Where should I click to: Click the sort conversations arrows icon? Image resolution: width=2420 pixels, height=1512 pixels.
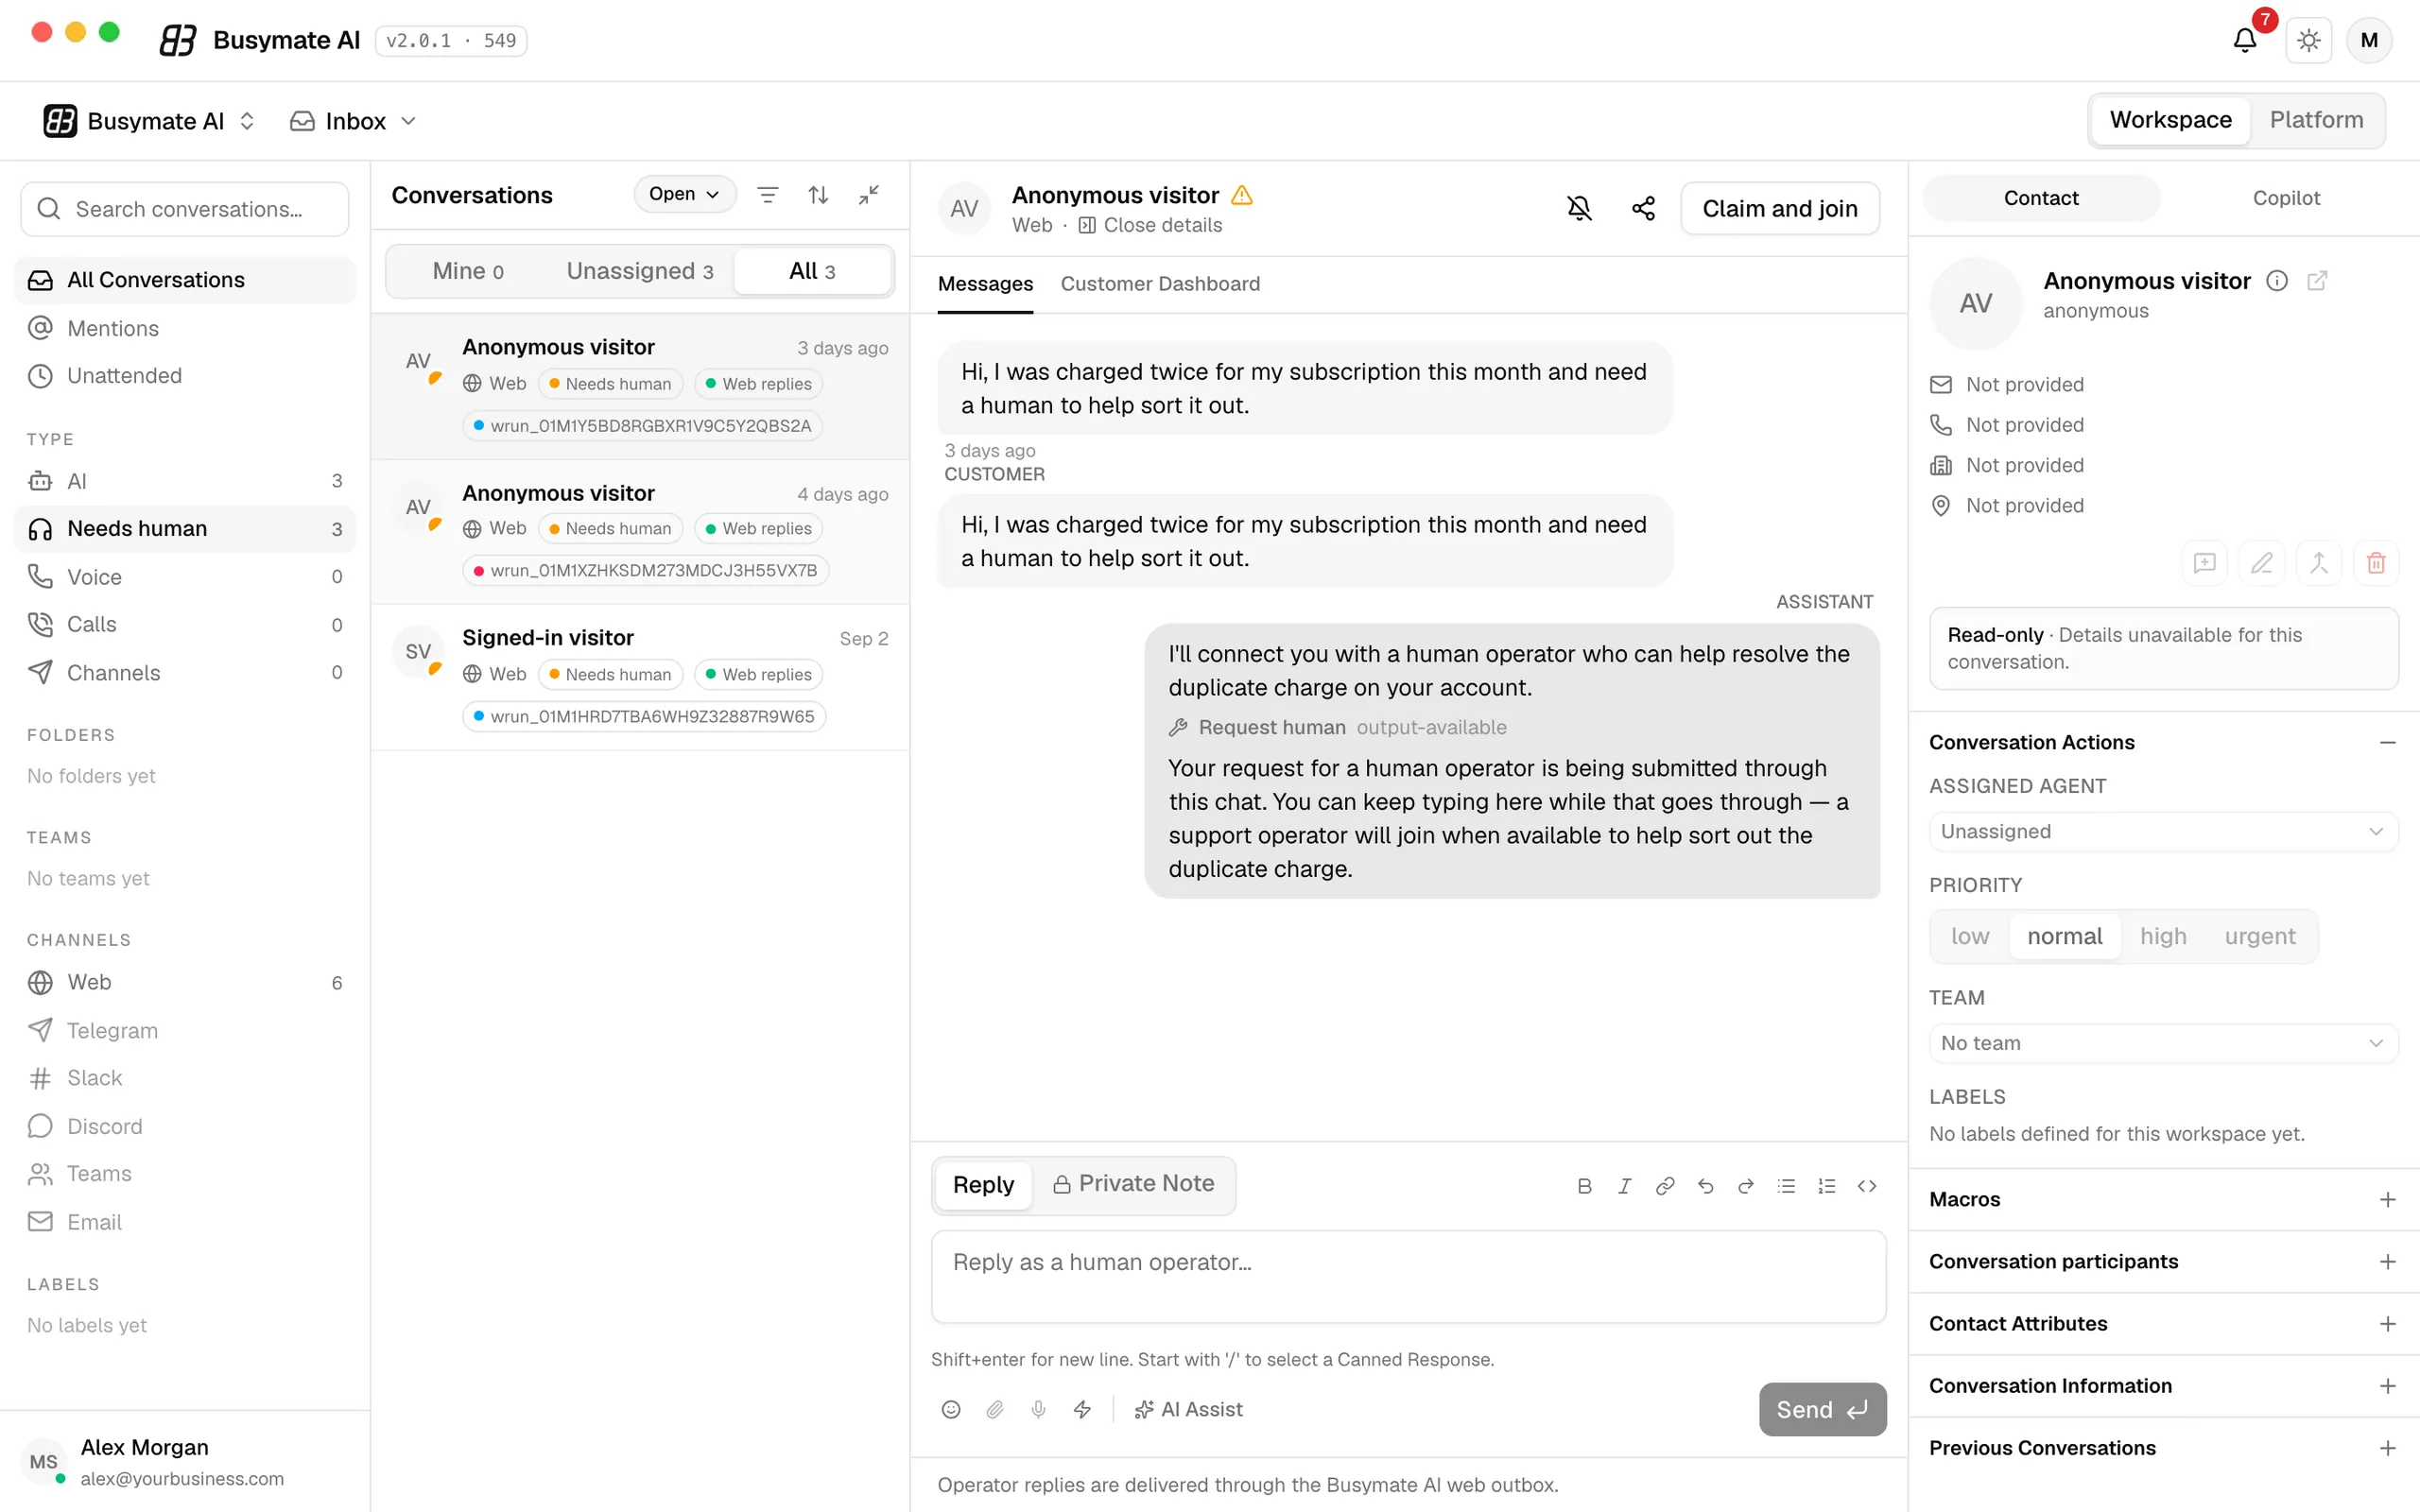818,195
